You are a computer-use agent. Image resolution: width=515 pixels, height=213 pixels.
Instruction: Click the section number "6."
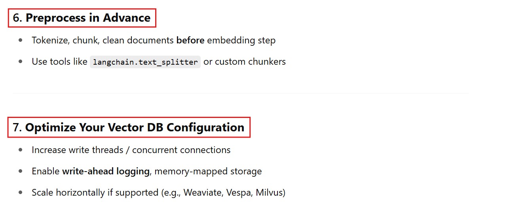click(18, 18)
